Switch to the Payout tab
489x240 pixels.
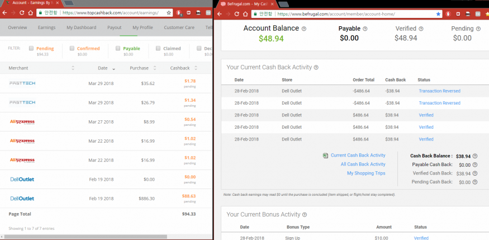click(x=114, y=27)
